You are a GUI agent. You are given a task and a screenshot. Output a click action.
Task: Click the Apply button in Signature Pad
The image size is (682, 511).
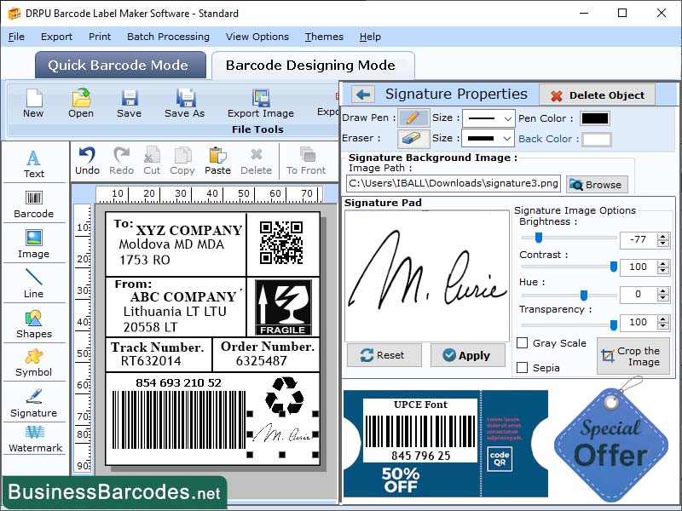[x=468, y=355]
